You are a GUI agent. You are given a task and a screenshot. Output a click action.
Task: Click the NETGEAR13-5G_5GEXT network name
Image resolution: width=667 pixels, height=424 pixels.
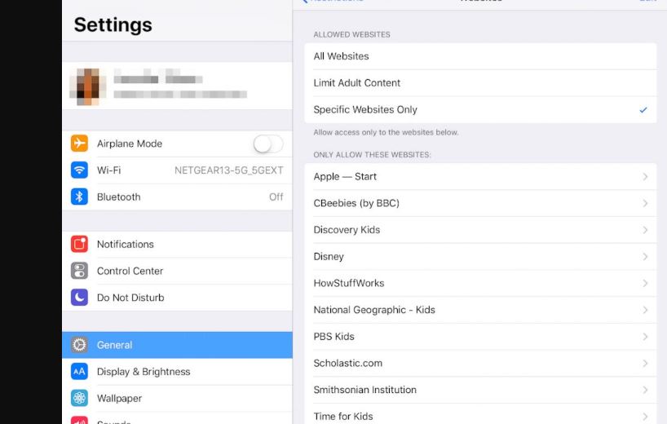[x=229, y=170]
